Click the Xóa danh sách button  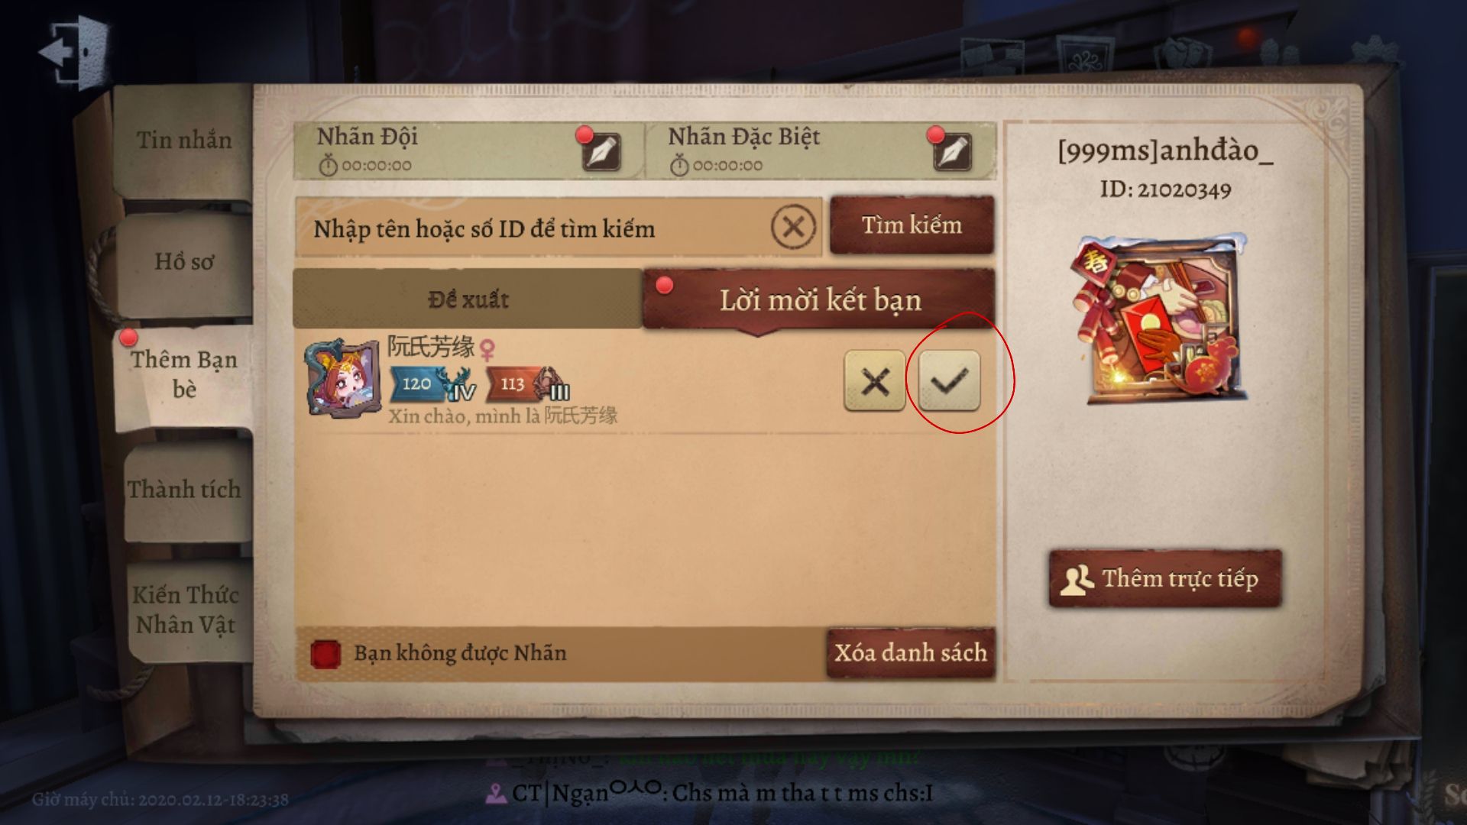tap(910, 653)
